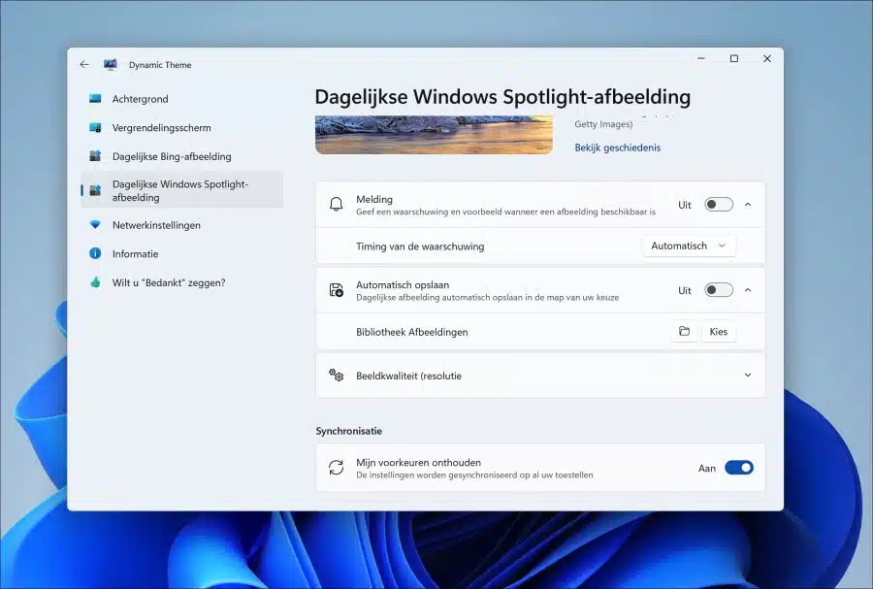Click the Beeldkwaliteit (resolutie label
Image resolution: width=873 pixels, height=589 pixels.
(408, 376)
